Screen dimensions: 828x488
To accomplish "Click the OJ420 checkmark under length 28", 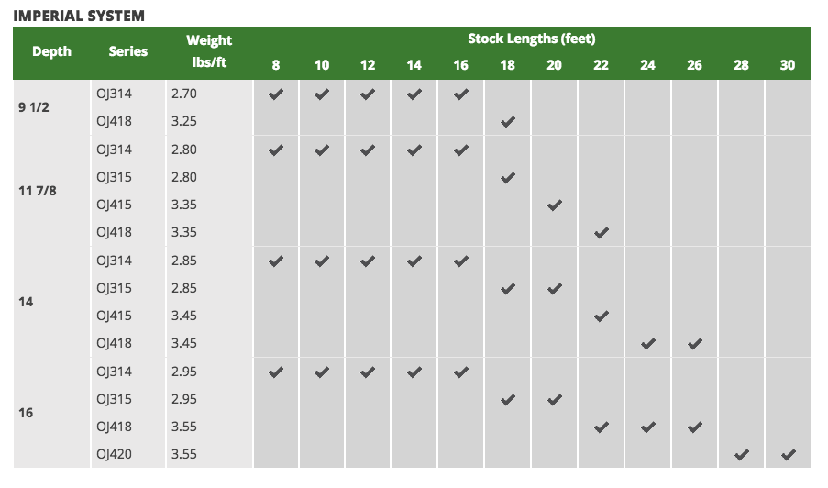I will [742, 454].
